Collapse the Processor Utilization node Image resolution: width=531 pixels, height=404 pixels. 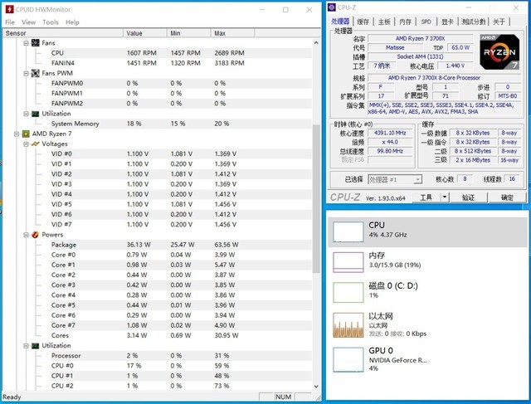(26, 346)
